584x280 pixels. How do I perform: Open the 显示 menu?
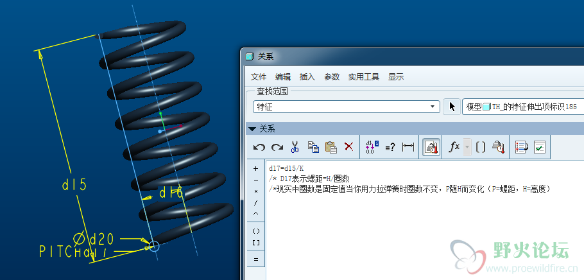pos(396,77)
